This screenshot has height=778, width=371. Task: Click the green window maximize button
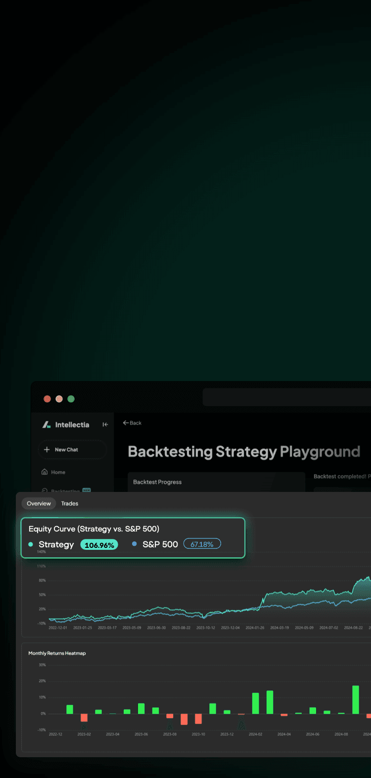coord(71,399)
